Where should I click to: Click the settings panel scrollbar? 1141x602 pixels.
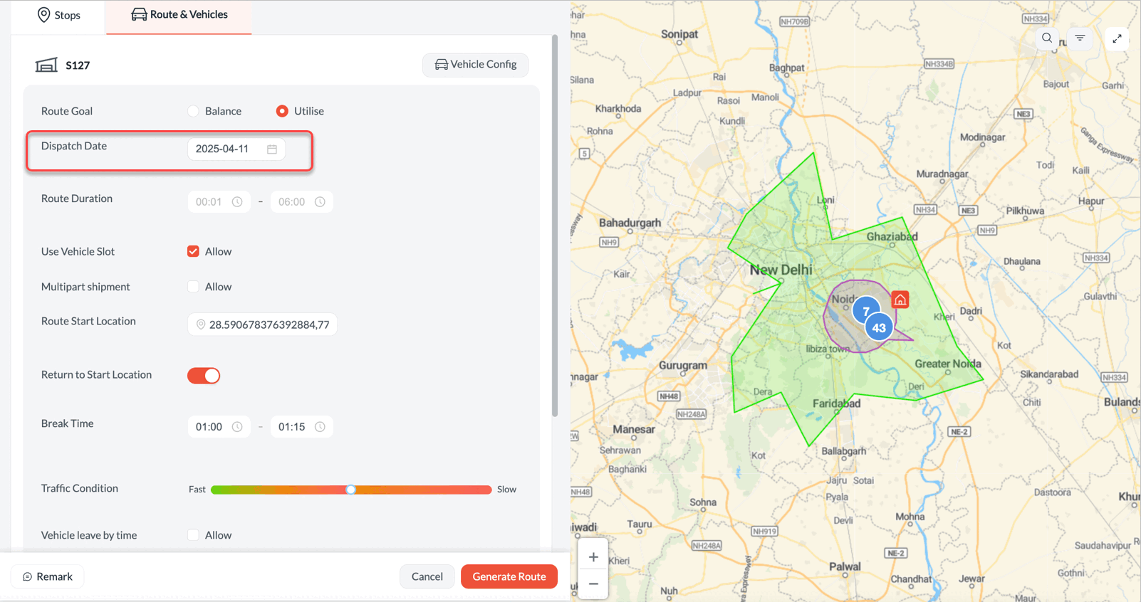pyautogui.click(x=555, y=226)
